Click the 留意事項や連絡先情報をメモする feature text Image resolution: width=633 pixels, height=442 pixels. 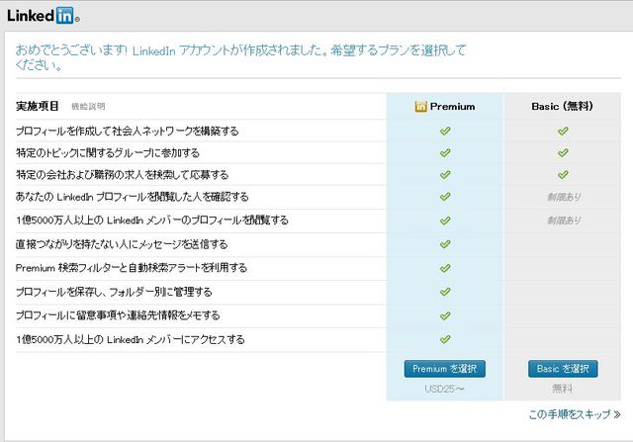(x=118, y=315)
